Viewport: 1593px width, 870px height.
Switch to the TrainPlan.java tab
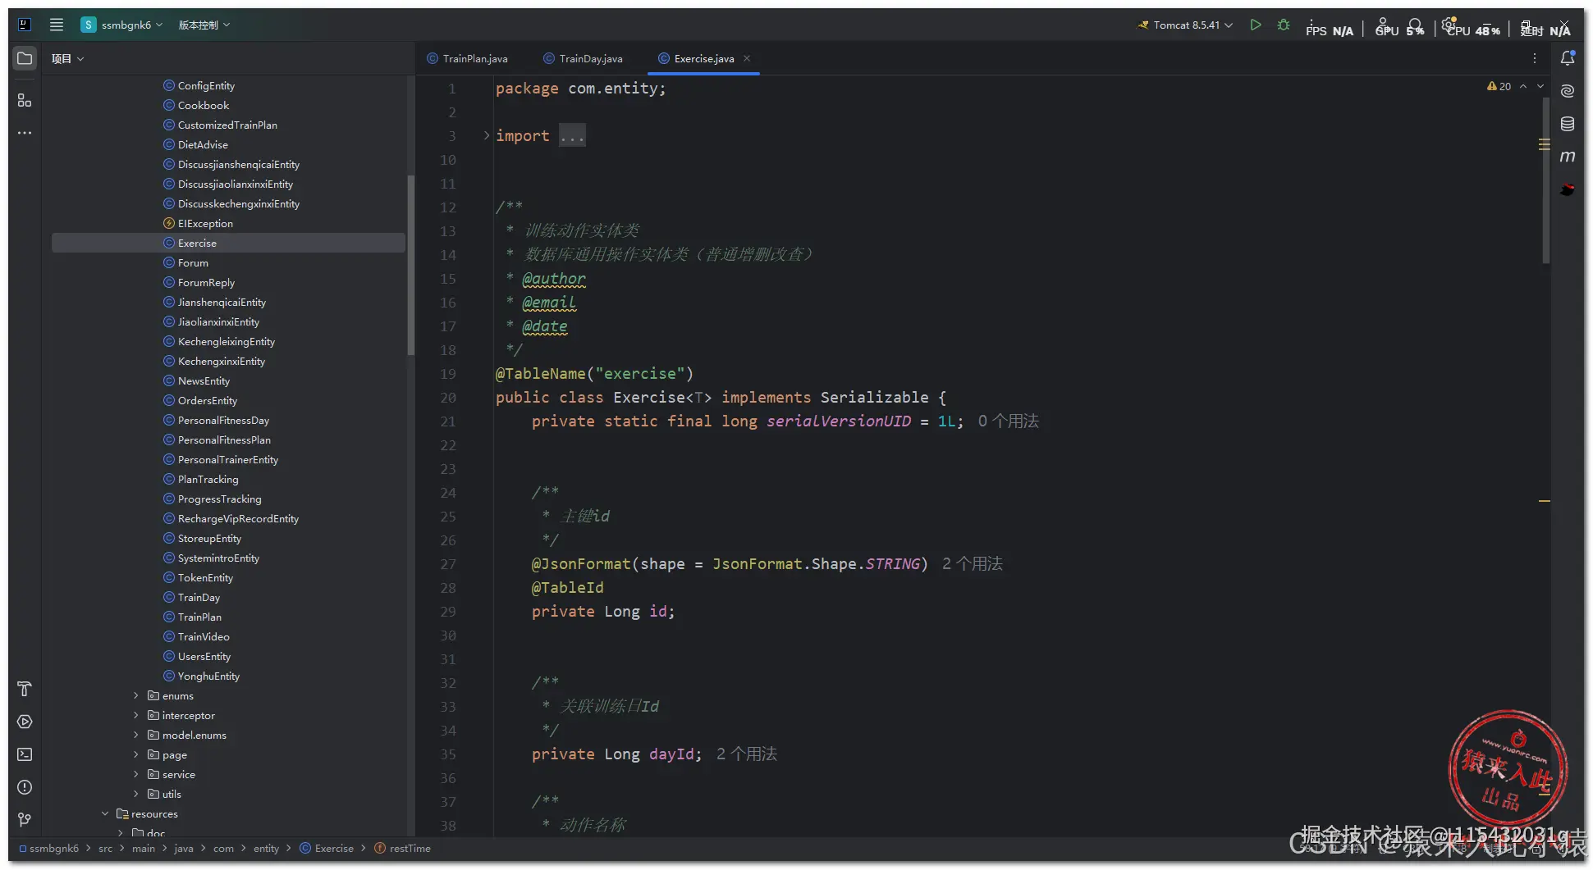click(468, 58)
